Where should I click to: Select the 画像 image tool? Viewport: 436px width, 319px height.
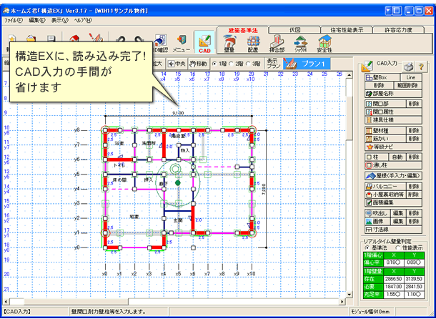click(x=377, y=221)
